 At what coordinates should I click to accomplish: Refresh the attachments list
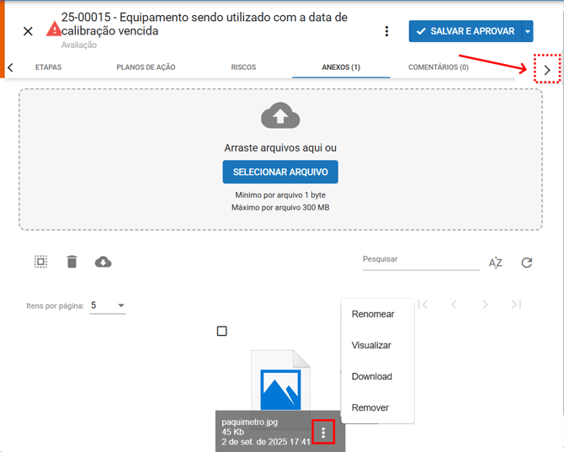[527, 263]
